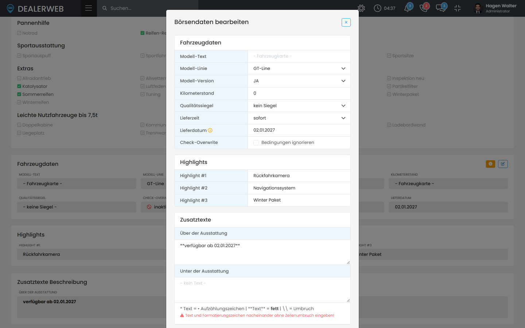Click the Doppelkabine checkbox

point(19,125)
